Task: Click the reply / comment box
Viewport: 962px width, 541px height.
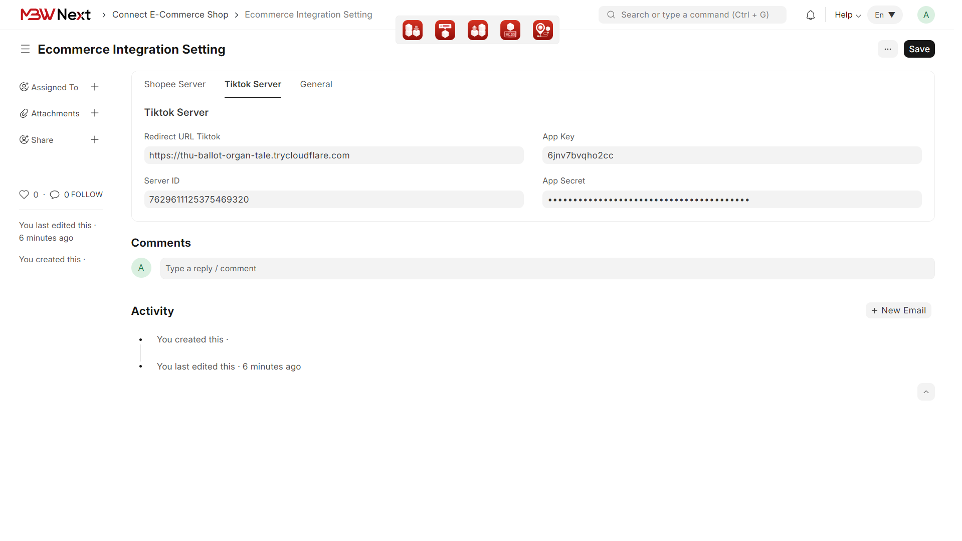Action: [547, 269]
